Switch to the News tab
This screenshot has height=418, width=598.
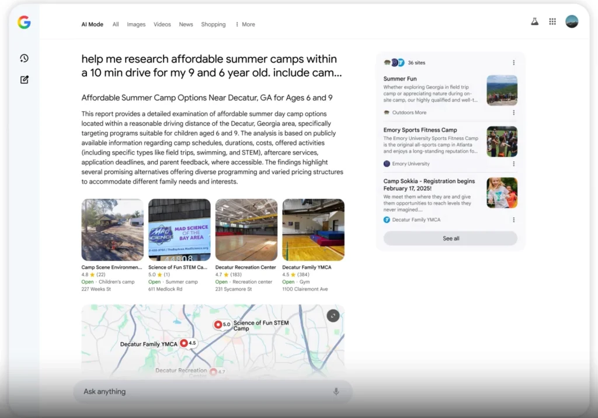(186, 25)
